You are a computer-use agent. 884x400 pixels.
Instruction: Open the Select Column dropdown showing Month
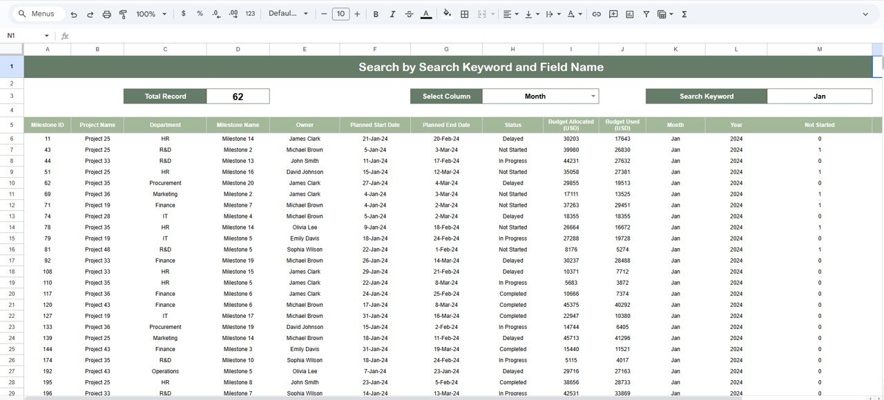[x=541, y=96]
